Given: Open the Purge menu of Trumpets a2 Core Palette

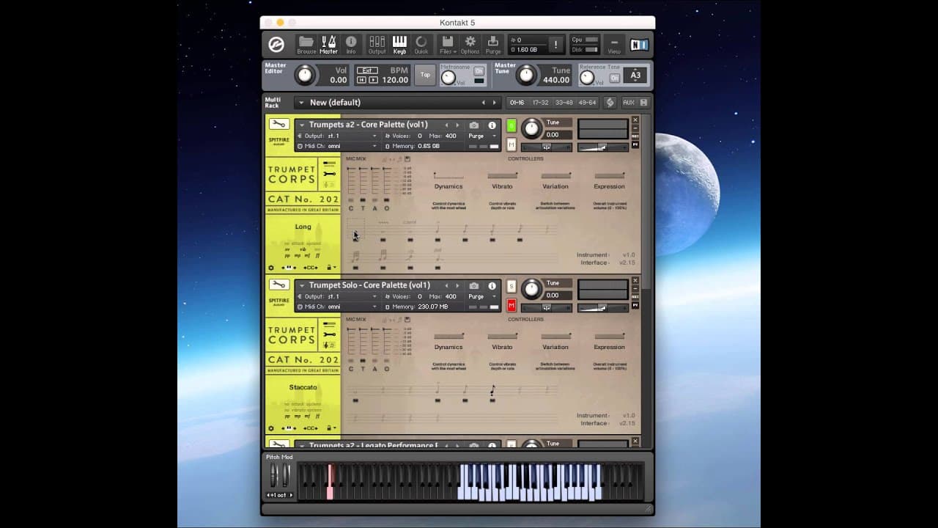Looking at the screenshot, I should coord(481,136).
